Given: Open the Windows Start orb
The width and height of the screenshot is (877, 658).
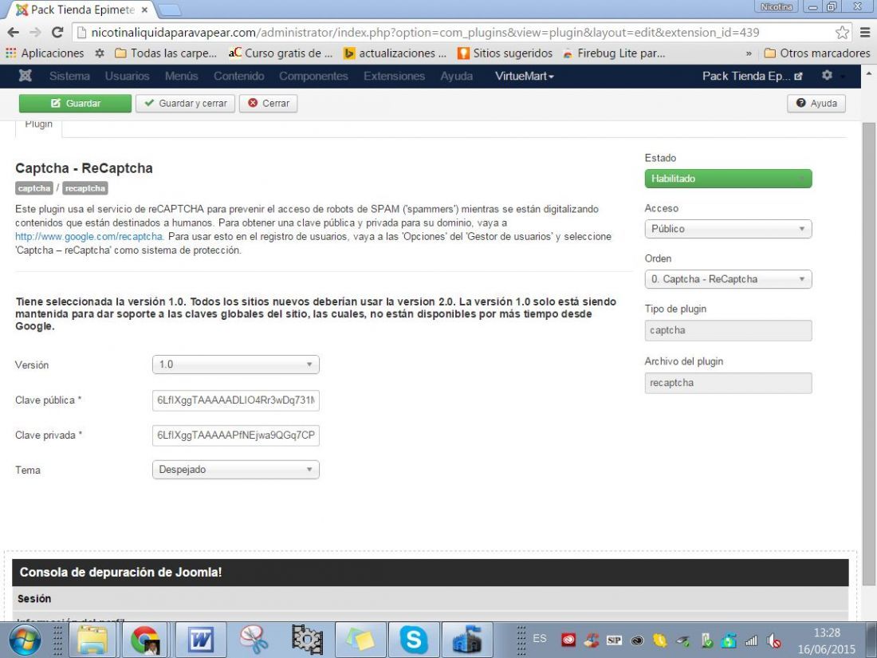Looking at the screenshot, I should (x=25, y=640).
